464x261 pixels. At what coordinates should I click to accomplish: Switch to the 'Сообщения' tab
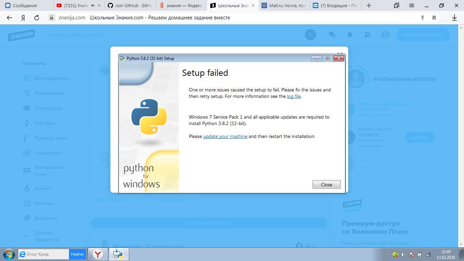point(26,5)
